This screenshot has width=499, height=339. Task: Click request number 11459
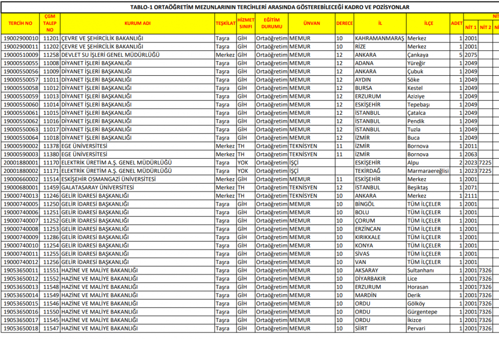[x=51, y=187]
